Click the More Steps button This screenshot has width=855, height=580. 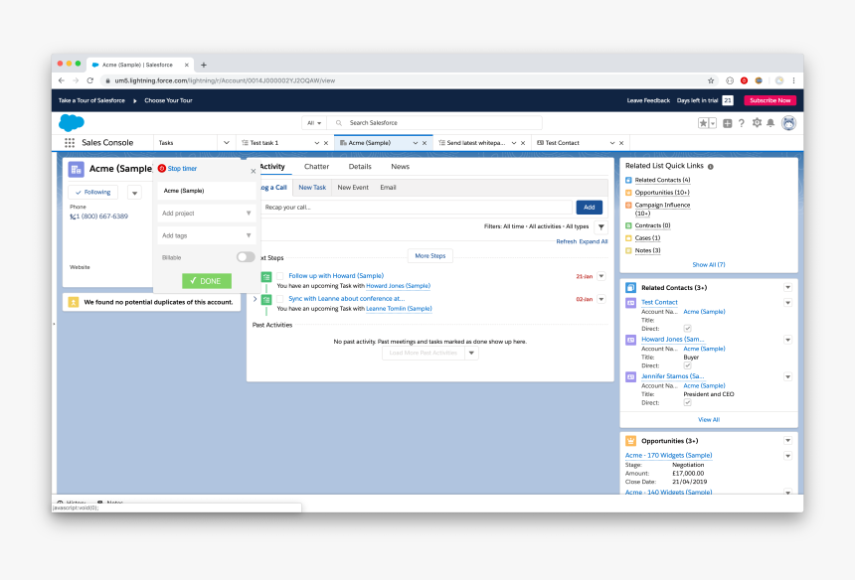[x=430, y=256]
